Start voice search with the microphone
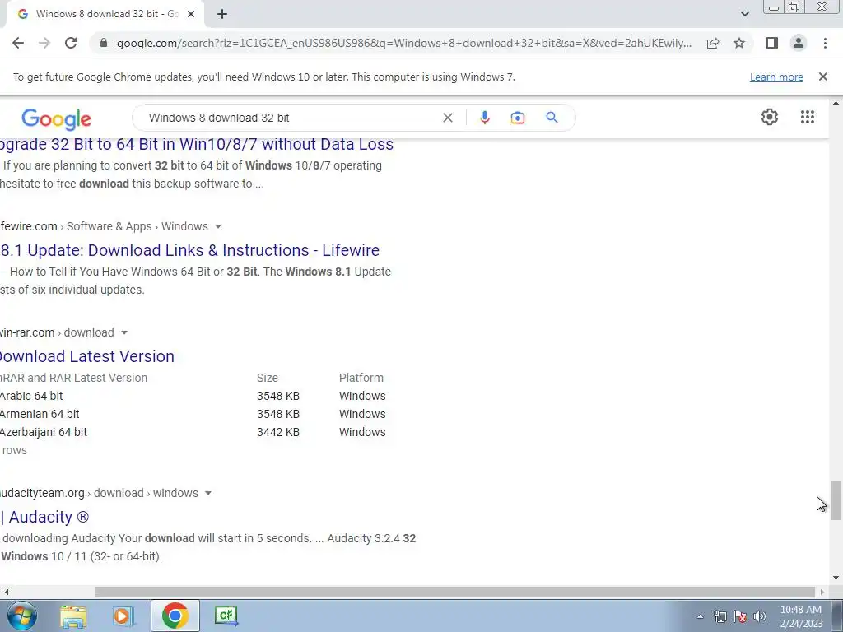Viewport: 843px width, 632px height. click(x=484, y=118)
